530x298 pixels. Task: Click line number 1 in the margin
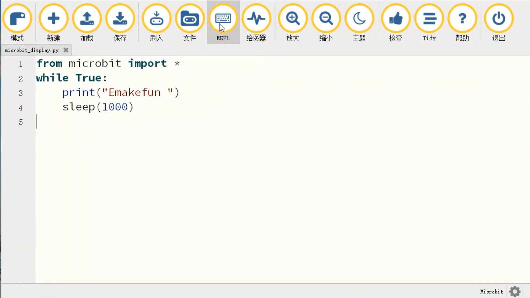21,64
